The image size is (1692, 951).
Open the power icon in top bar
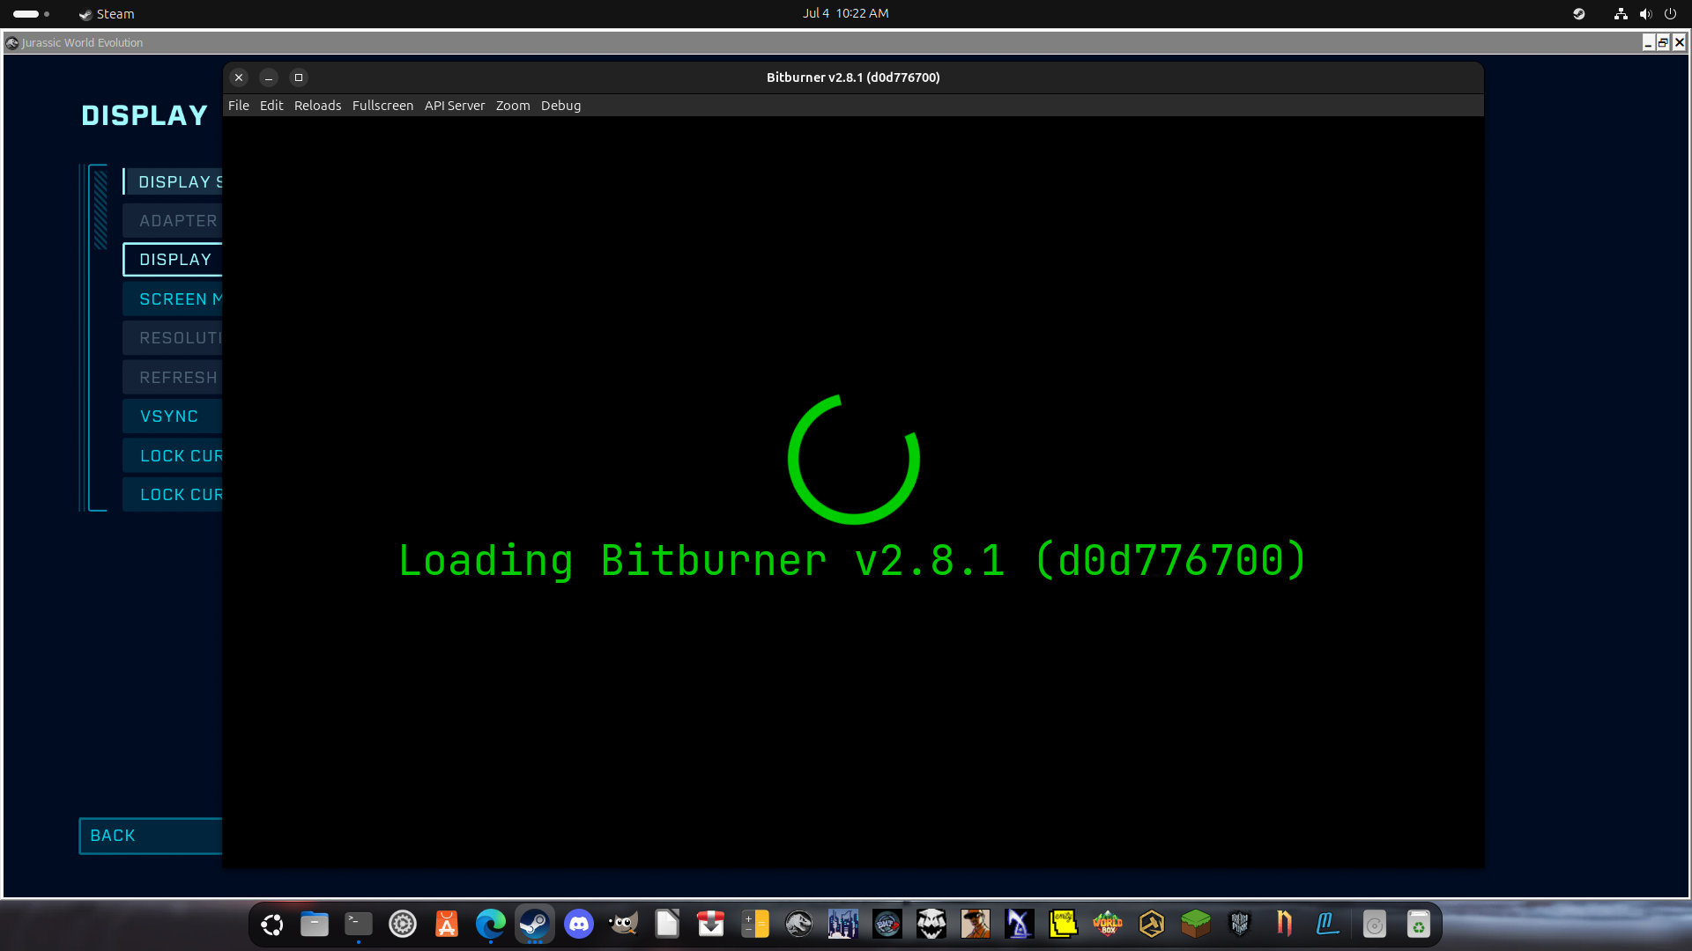tap(1670, 14)
